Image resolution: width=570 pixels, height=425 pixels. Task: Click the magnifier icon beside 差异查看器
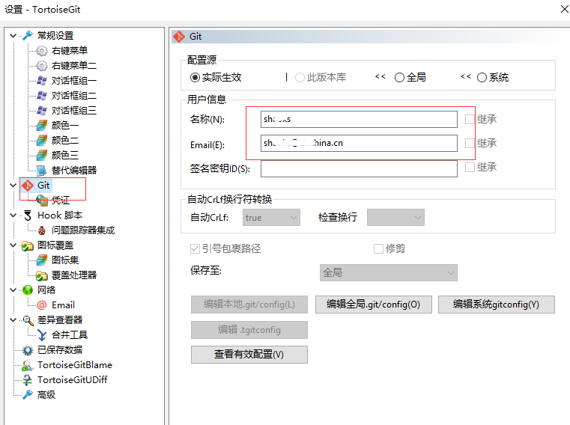[28, 319]
